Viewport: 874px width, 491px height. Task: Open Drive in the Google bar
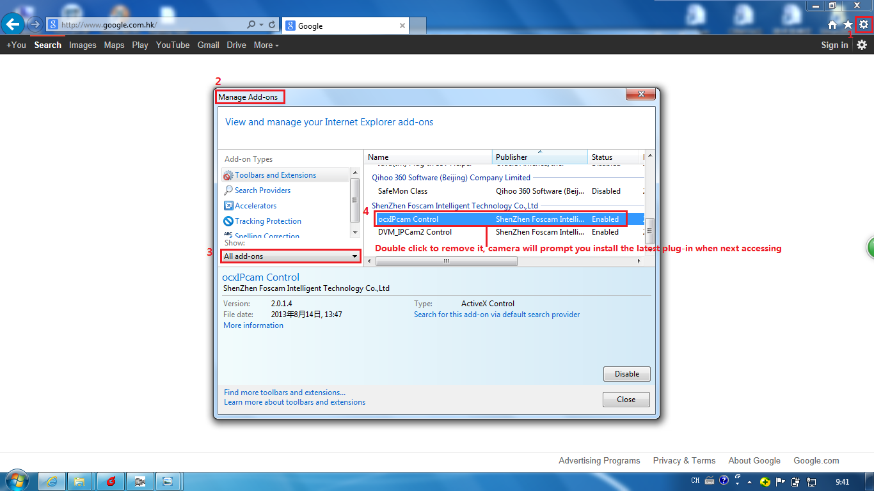237,45
